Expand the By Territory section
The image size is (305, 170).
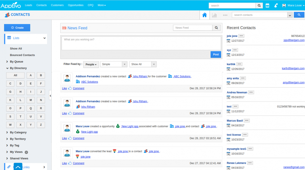7,139
